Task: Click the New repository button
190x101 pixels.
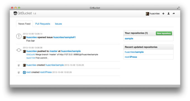Action: tap(164, 33)
